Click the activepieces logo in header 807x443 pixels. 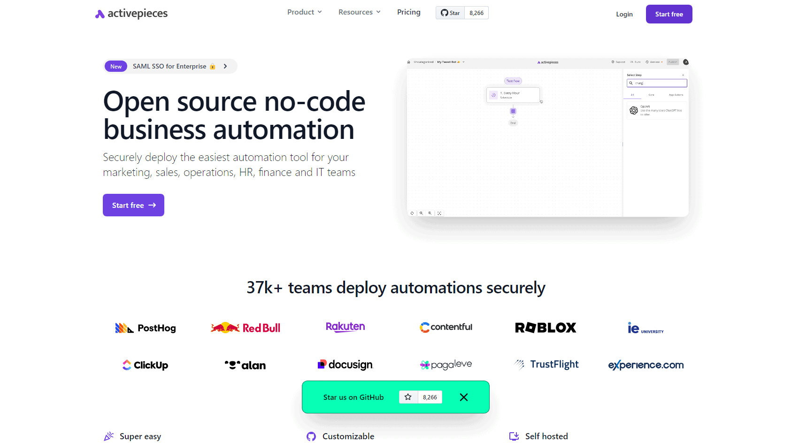[x=131, y=14]
